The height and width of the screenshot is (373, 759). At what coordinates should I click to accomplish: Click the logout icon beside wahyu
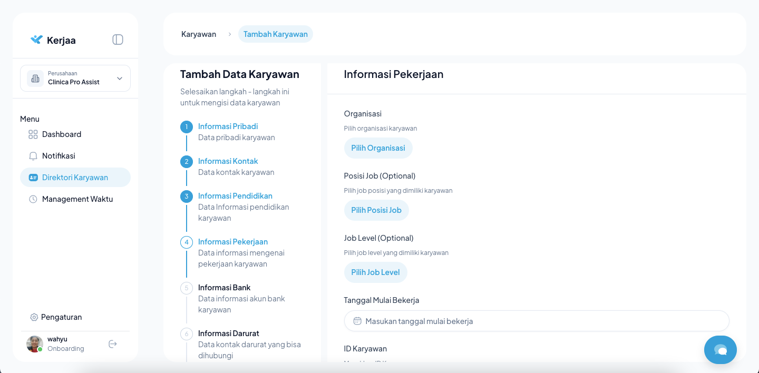tap(112, 344)
